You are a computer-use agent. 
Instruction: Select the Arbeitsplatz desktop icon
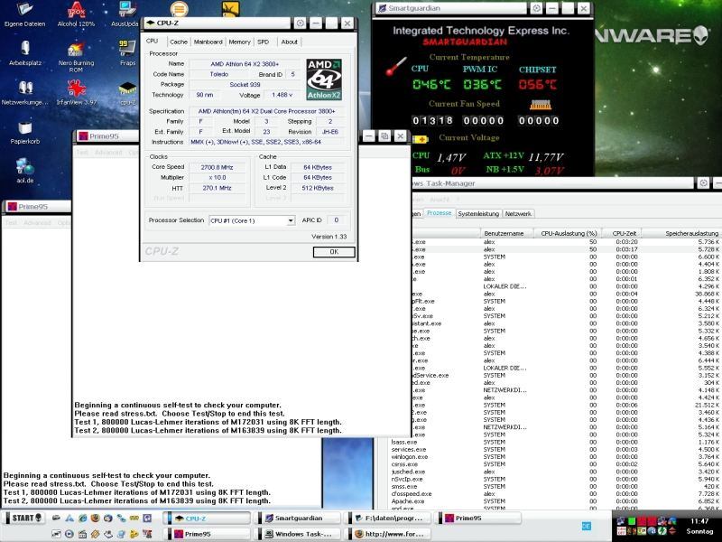[x=25, y=53]
